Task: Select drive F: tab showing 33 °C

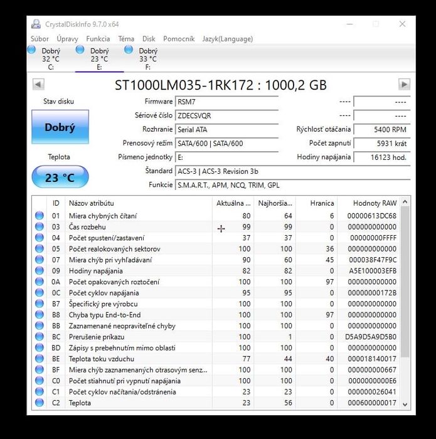Action: click(148, 59)
